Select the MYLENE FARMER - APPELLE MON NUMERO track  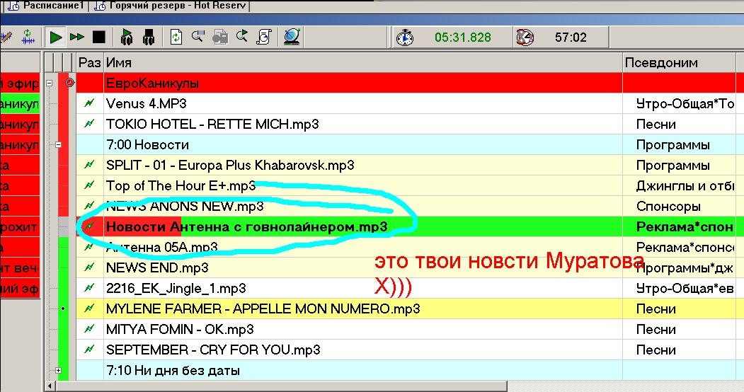tap(263, 309)
